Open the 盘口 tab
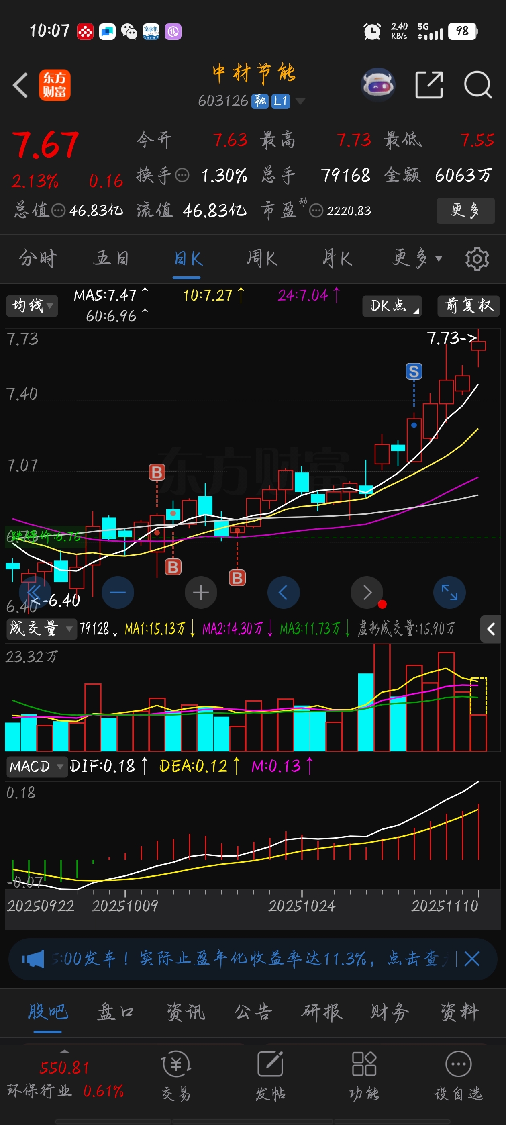This screenshot has height=1125, width=506. [x=116, y=1012]
